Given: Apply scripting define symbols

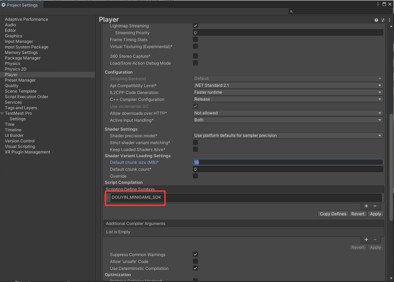Looking at the screenshot, I should pyautogui.click(x=375, y=214).
